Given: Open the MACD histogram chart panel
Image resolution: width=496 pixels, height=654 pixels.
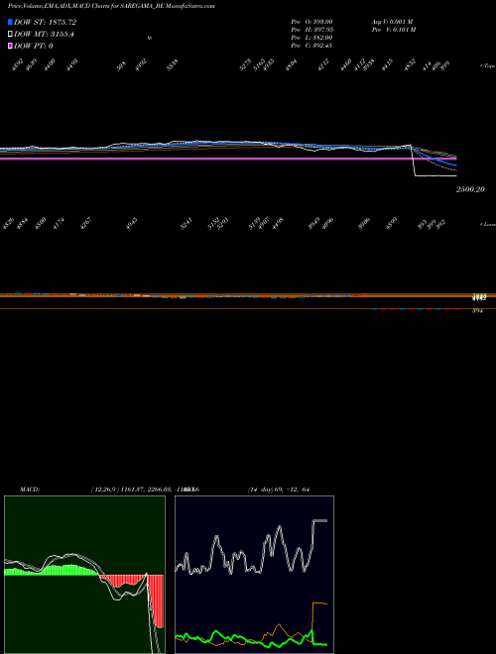Looking at the screenshot, I should point(84,575).
